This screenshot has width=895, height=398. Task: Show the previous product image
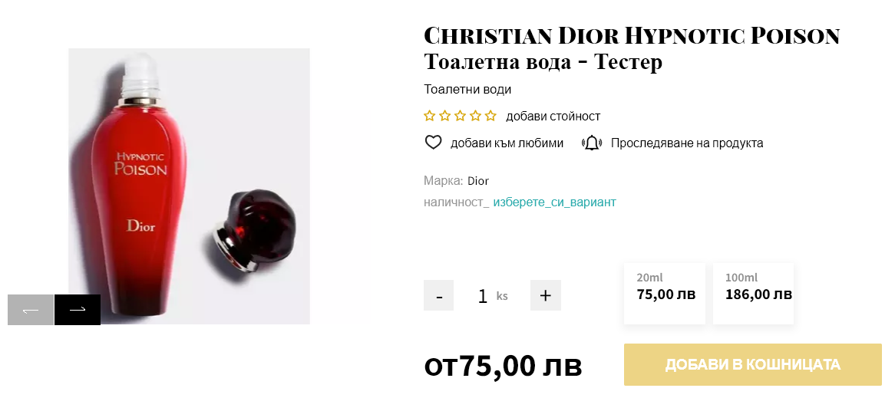point(31,310)
